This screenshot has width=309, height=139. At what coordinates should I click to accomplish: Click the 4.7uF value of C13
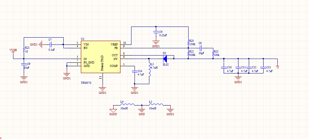click(269, 71)
